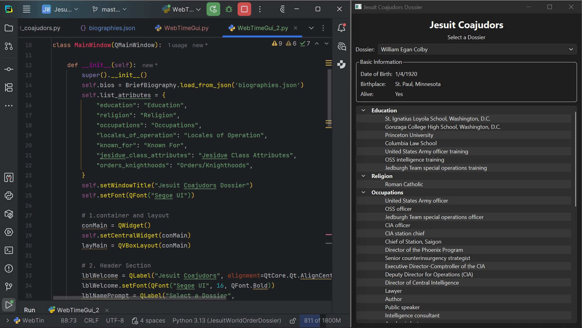Open the Git tool window
The image size is (582, 328).
click(9, 287)
